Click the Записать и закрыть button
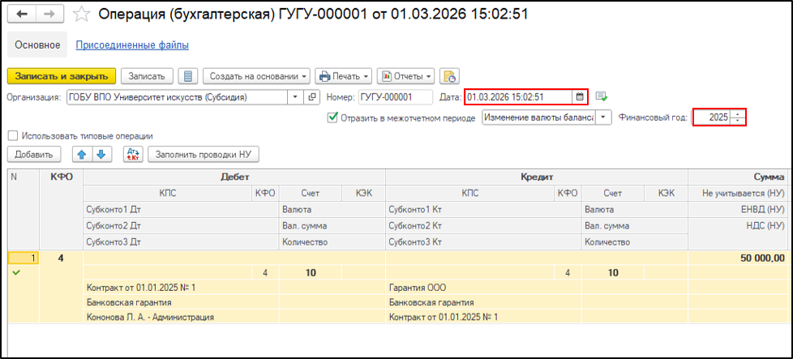793x359 pixels. [x=62, y=76]
